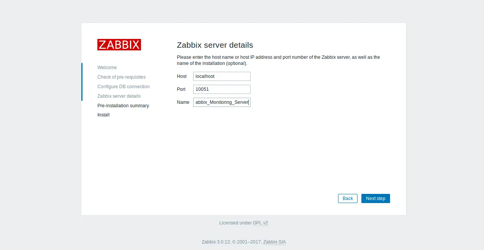The height and width of the screenshot is (250, 484).
Task: Open the Check of pre-requisites step
Action: tap(121, 77)
